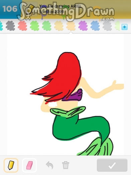Screen dimensions: 131x175
Task: Add more colors with plus button
Action: pos(124,27)
